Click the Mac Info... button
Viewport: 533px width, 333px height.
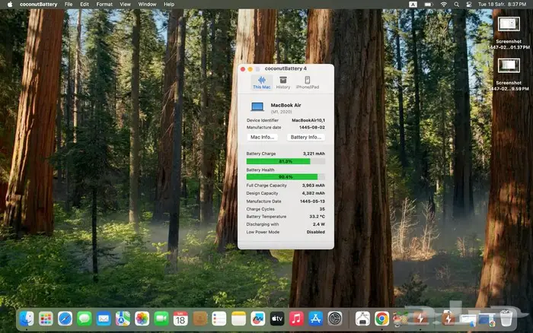click(x=262, y=137)
